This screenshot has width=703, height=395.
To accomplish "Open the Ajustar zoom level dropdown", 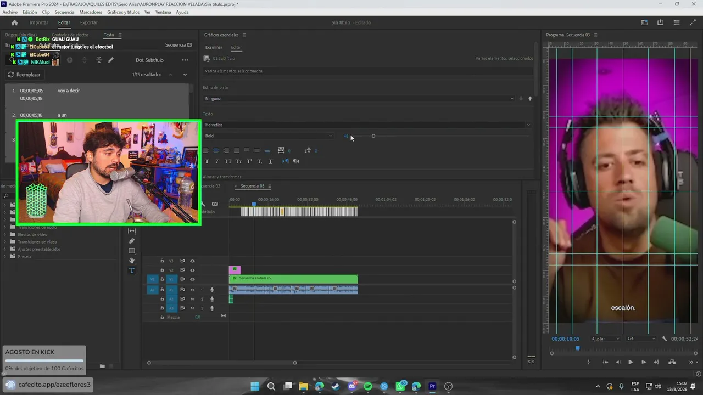I will [x=605, y=338].
